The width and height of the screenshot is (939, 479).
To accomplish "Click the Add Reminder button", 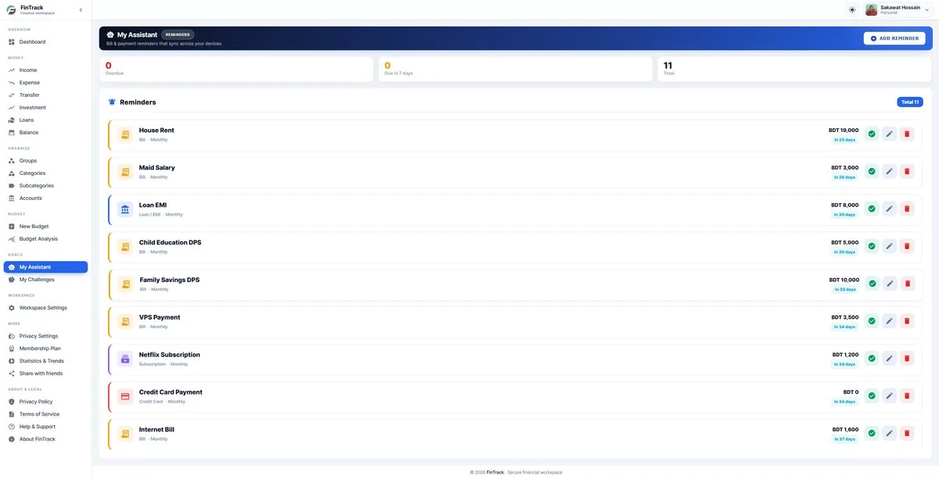I will click(x=894, y=38).
